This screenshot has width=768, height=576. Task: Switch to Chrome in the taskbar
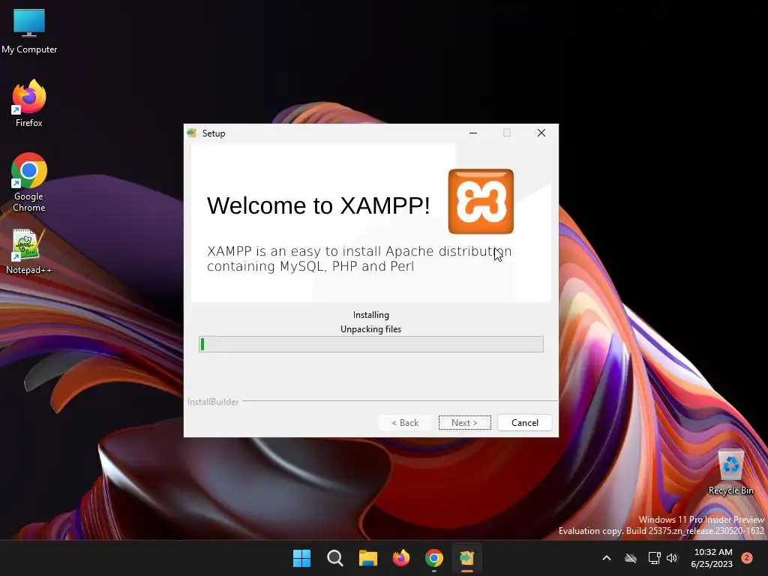click(434, 558)
